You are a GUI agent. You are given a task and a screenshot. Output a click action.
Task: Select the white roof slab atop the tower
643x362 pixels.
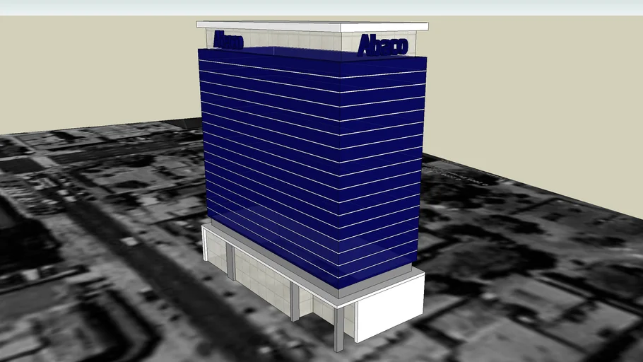point(311,26)
